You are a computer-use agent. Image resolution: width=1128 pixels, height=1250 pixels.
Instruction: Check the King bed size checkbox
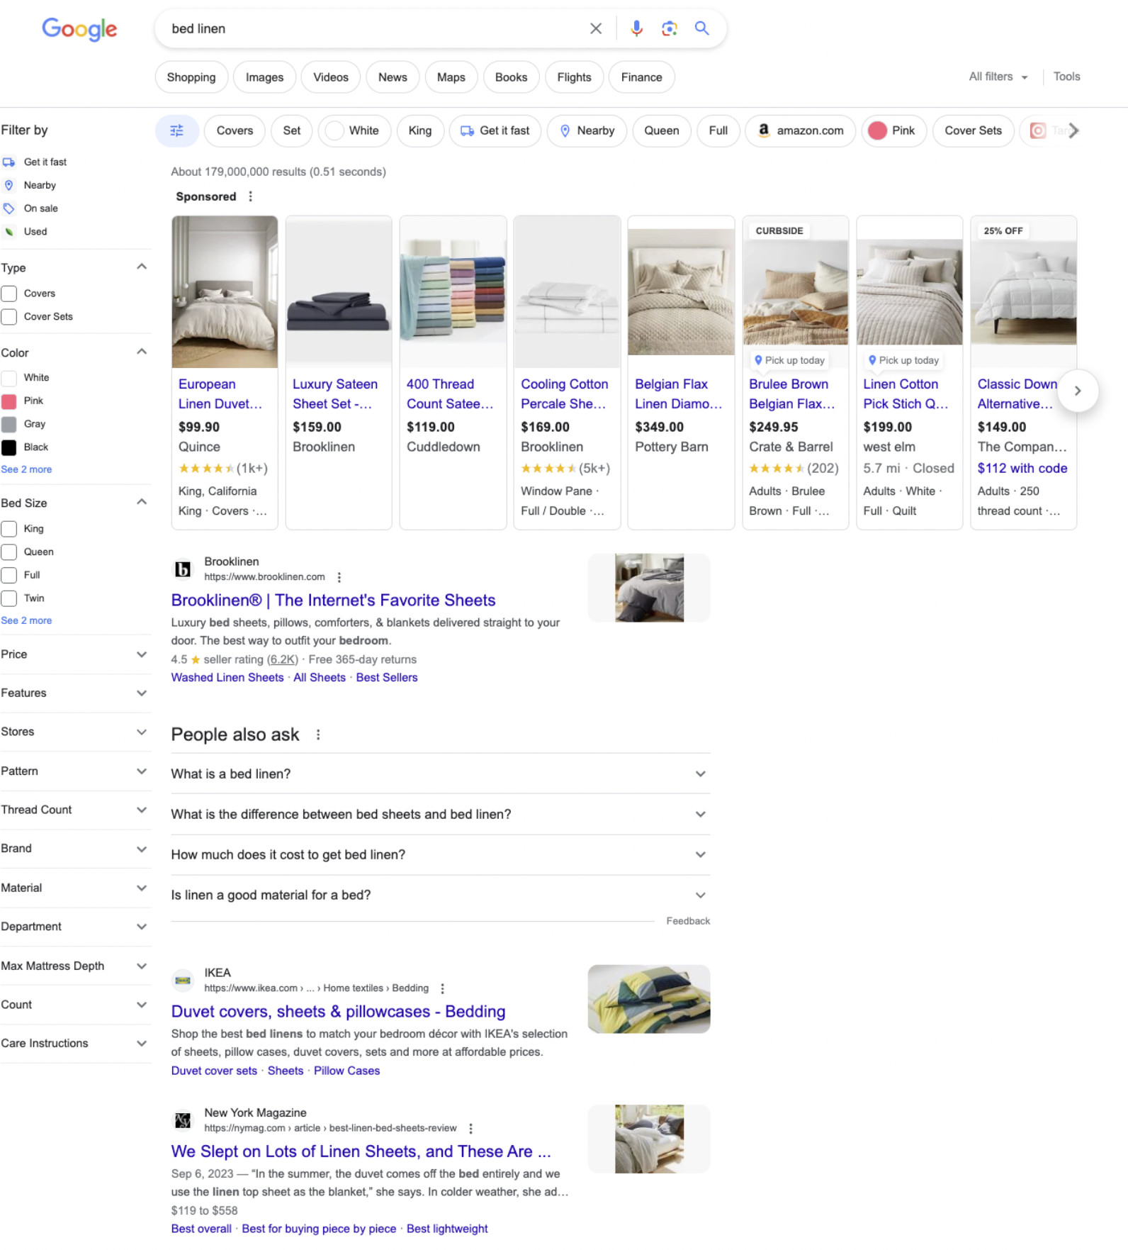click(x=9, y=529)
